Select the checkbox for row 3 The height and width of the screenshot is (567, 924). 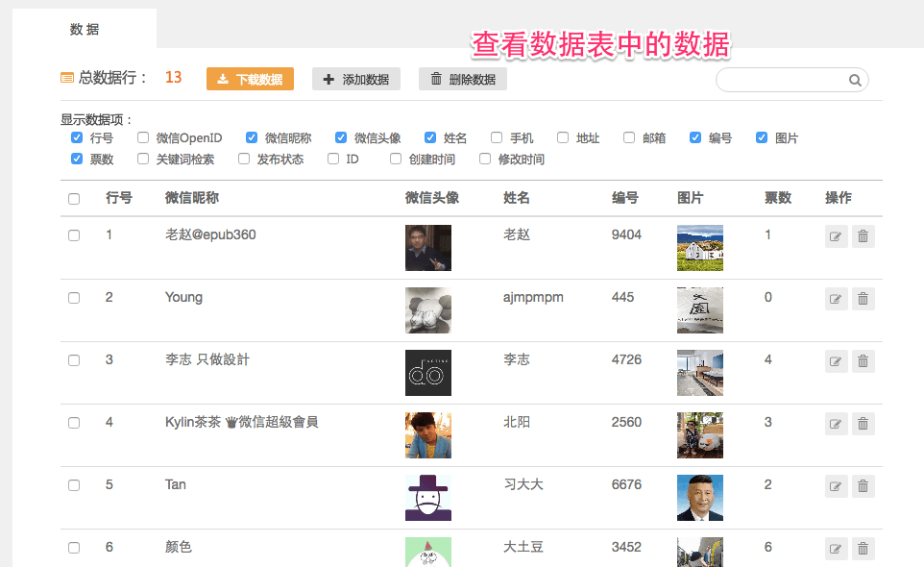[74, 360]
